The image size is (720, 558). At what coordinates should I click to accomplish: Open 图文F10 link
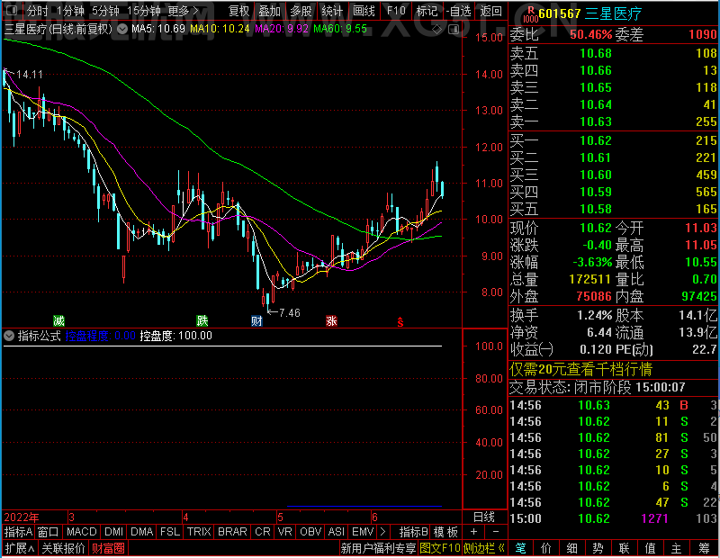pyautogui.click(x=440, y=548)
